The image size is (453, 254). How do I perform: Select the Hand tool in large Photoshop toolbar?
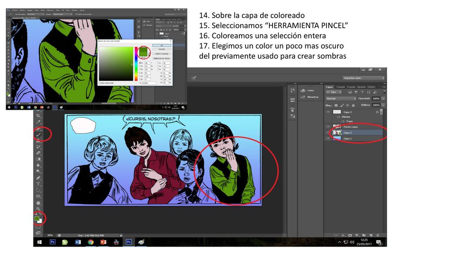pos(38,203)
